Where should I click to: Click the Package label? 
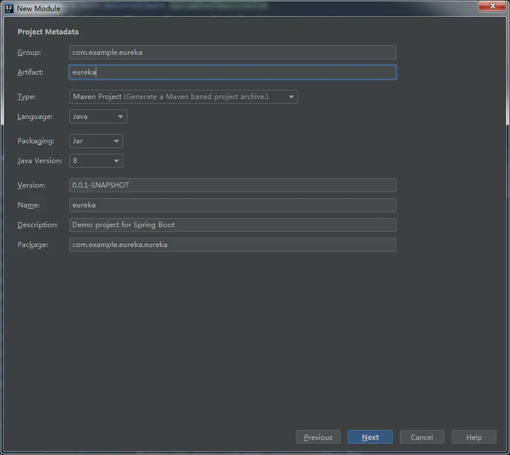(33, 245)
